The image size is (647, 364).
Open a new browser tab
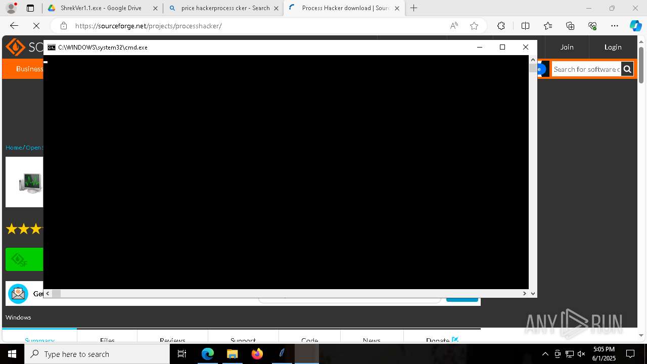tap(414, 8)
